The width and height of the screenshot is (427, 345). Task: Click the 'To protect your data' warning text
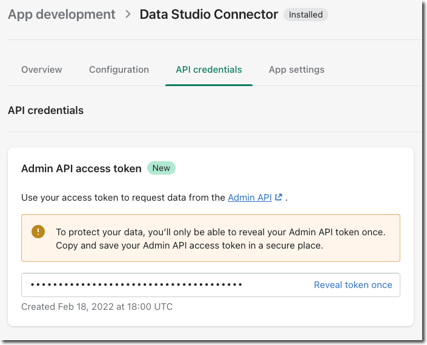point(220,239)
